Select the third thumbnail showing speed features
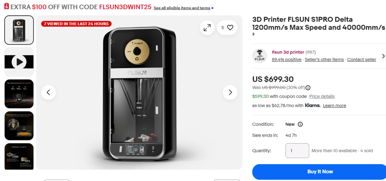 click(19, 94)
